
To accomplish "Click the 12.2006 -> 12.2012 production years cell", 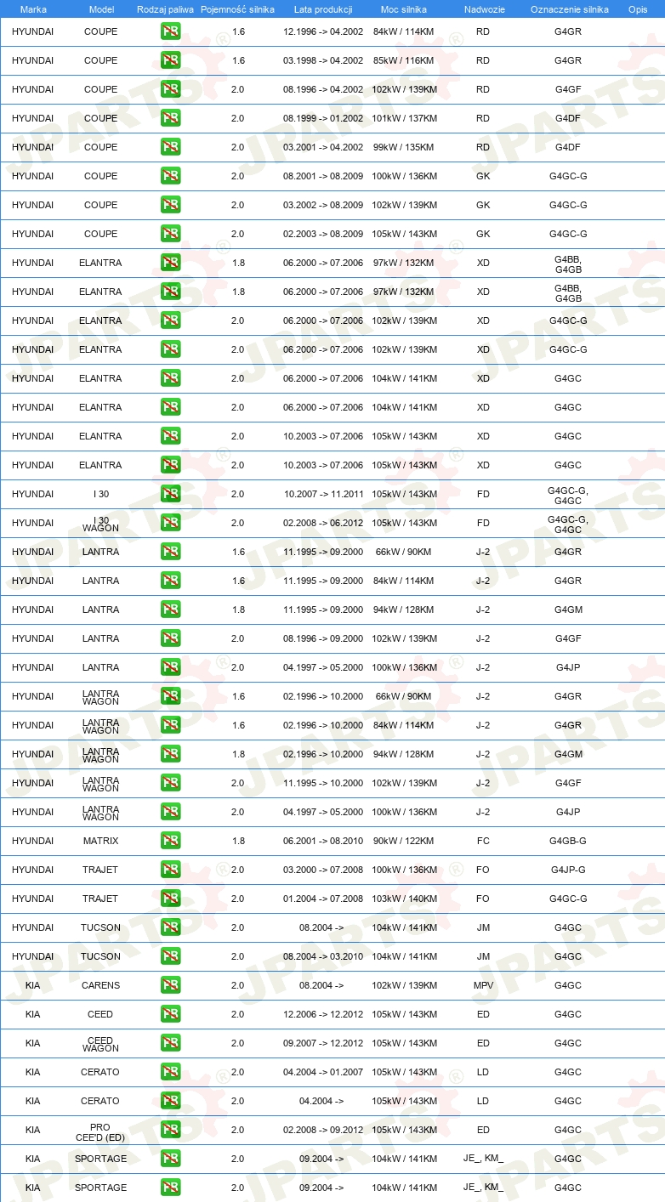I will 323,1014.
